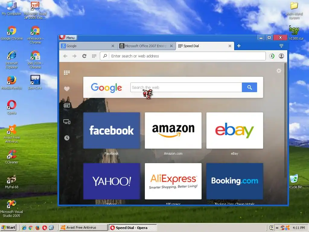
Task: Open the downloads icon in toolbar
Action: click(x=272, y=56)
